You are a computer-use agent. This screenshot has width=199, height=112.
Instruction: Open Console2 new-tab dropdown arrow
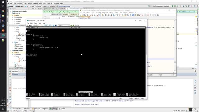[x=29, y=26]
